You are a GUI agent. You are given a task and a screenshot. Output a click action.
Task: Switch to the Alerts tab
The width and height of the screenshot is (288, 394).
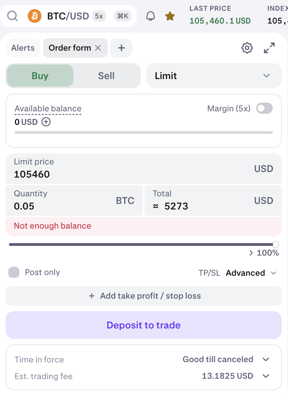(x=23, y=48)
